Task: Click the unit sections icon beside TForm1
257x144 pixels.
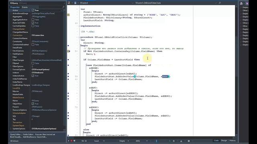Action: pos(75,3)
